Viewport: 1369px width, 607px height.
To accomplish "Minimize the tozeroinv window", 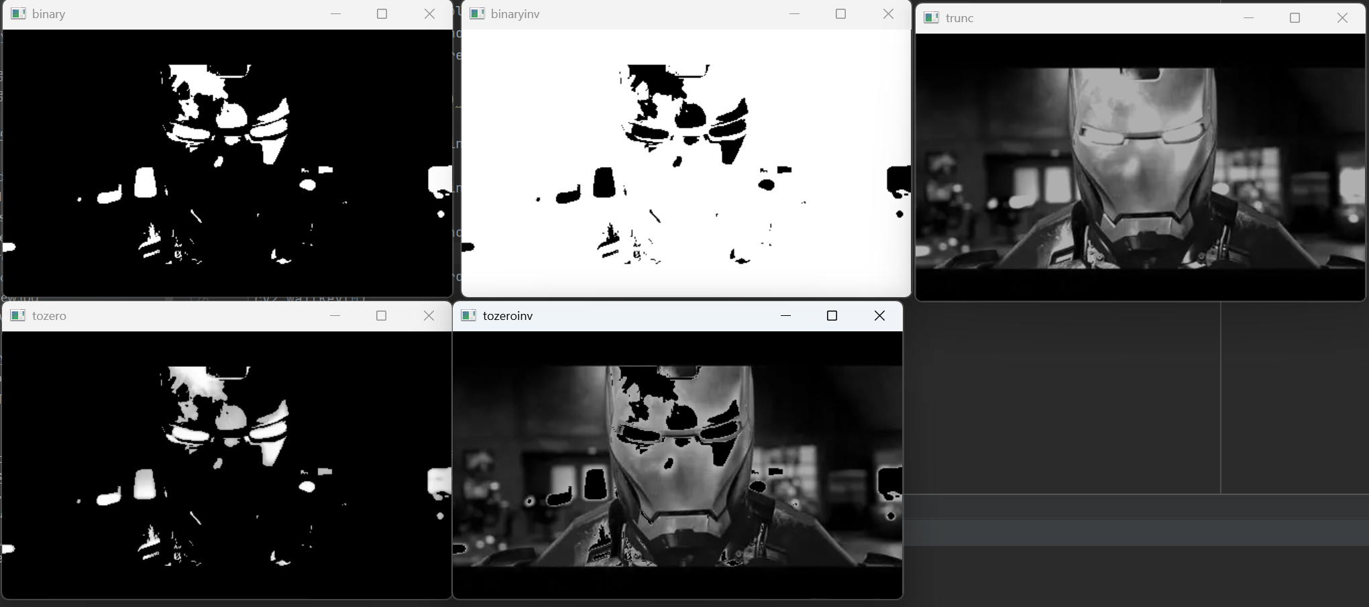I will 785,316.
